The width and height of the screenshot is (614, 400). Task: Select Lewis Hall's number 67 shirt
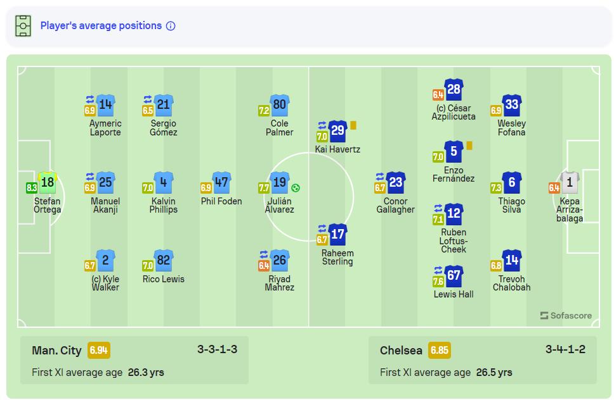[x=454, y=276]
